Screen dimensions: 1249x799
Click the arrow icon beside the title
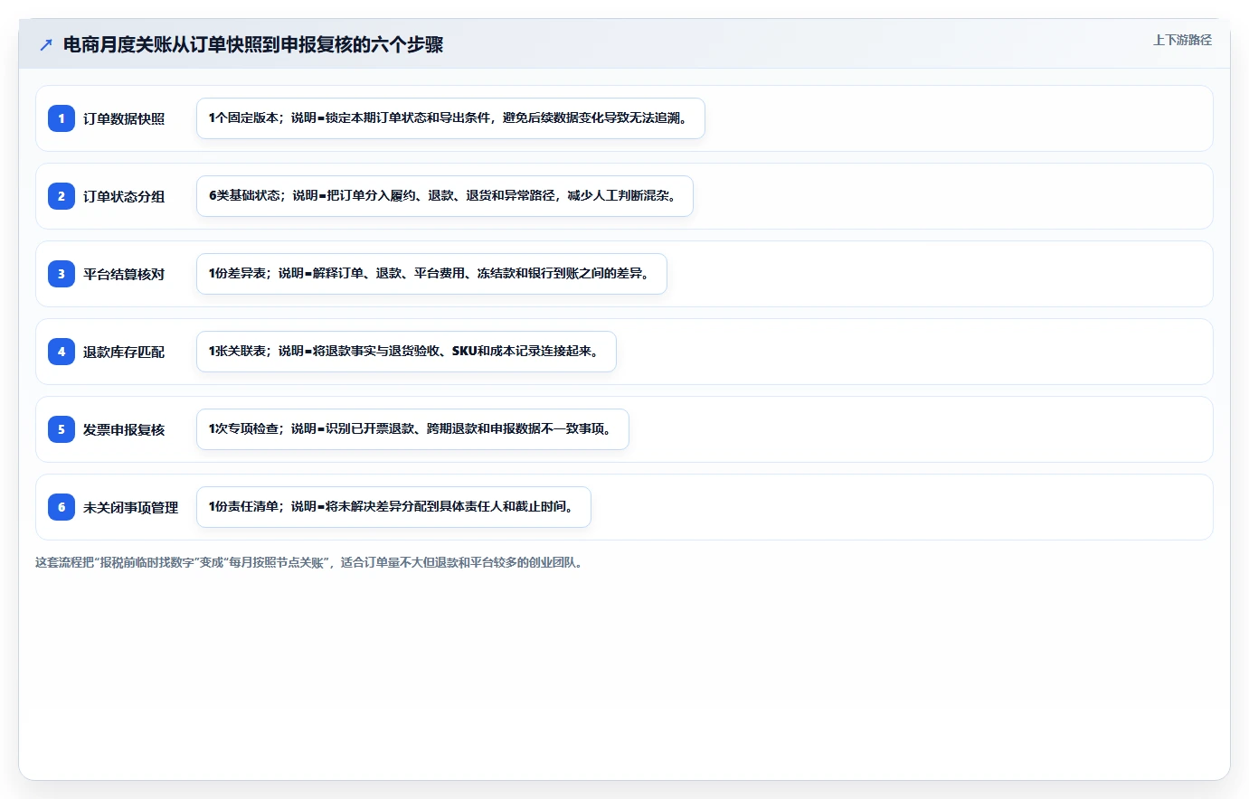pyautogui.click(x=46, y=44)
